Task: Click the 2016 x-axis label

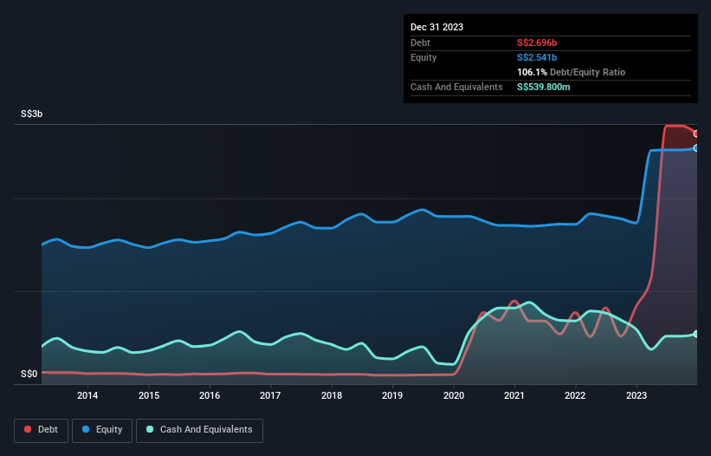Action: [x=210, y=395]
